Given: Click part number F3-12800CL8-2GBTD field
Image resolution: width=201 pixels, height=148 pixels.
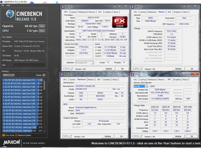Looking at the screenshot, I should 160,99.
